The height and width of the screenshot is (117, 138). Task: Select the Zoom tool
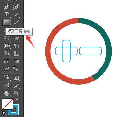(17, 93)
